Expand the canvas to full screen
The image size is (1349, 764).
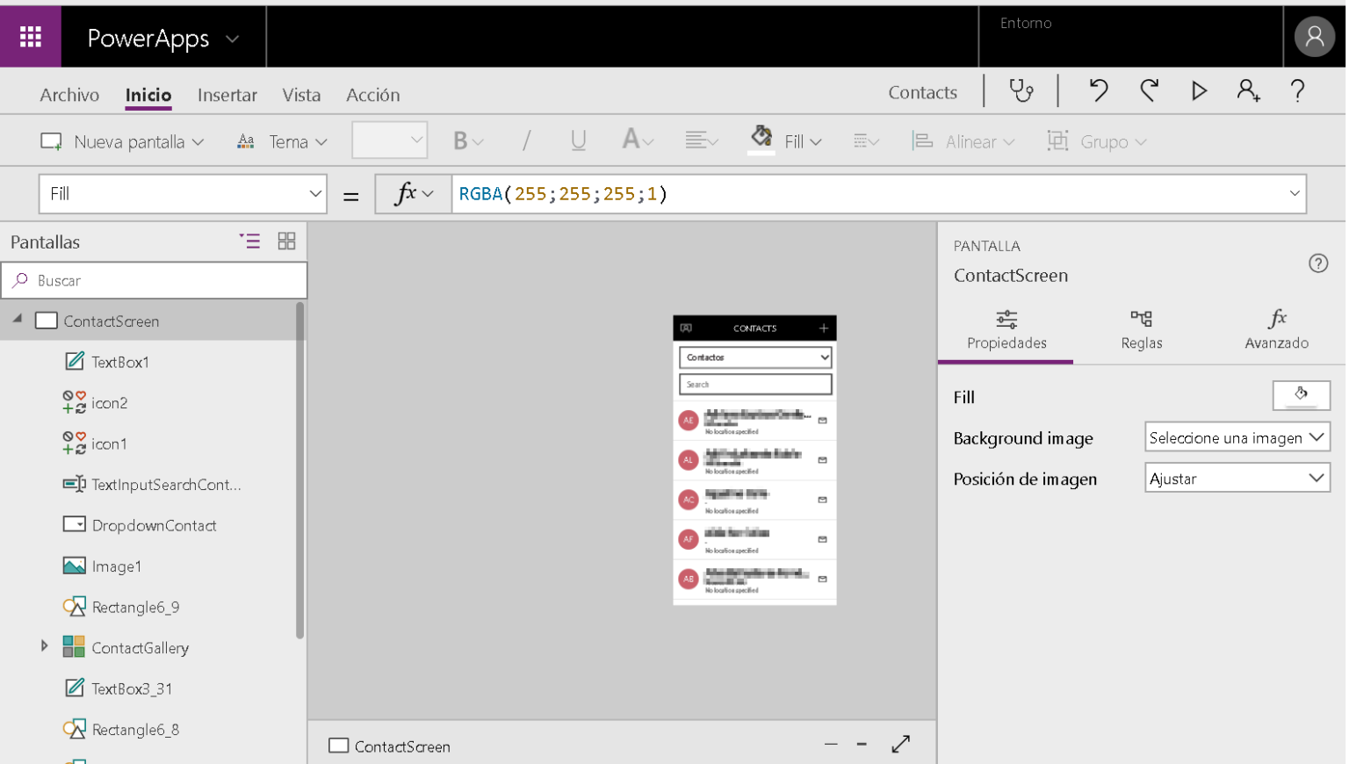pyautogui.click(x=901, y=744)
